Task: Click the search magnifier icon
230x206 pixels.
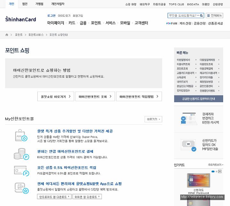Action: point(201,16)
